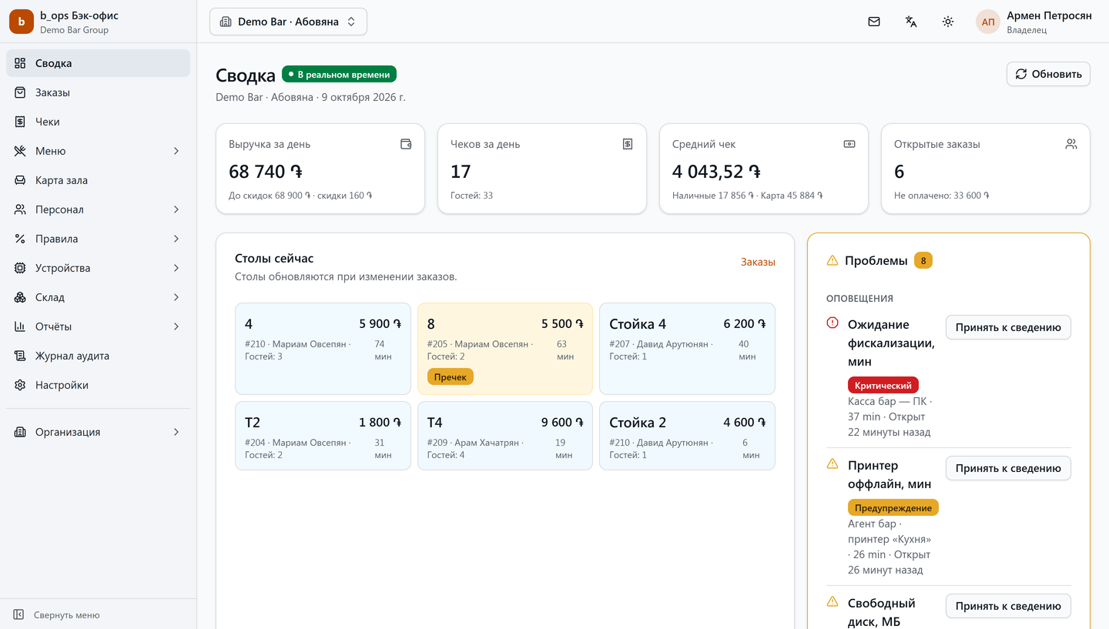Select table 8 card with Пречек badge

(x=505, y=349)
